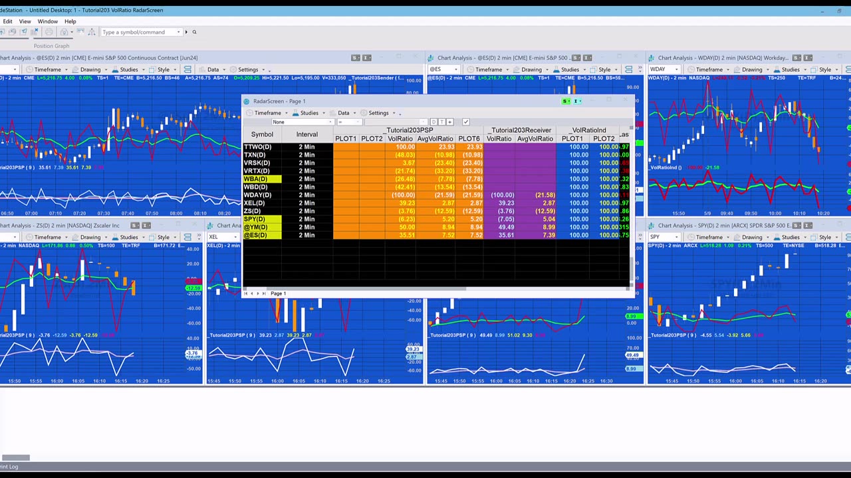Click the bottom desktop horizontal scrollbar thumb

coord(15,457)
